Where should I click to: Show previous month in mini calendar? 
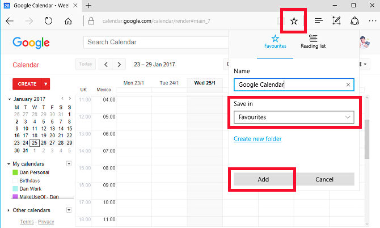[x=62, y=98]
